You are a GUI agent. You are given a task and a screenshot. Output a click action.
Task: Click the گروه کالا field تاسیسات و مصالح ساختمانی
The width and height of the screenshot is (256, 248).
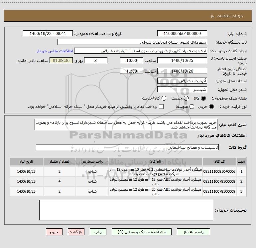coord(127,147)
